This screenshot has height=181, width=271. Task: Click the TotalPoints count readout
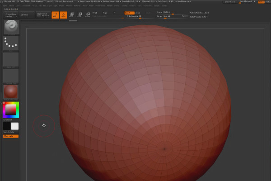pyautogui.click(x=199, y=17)
